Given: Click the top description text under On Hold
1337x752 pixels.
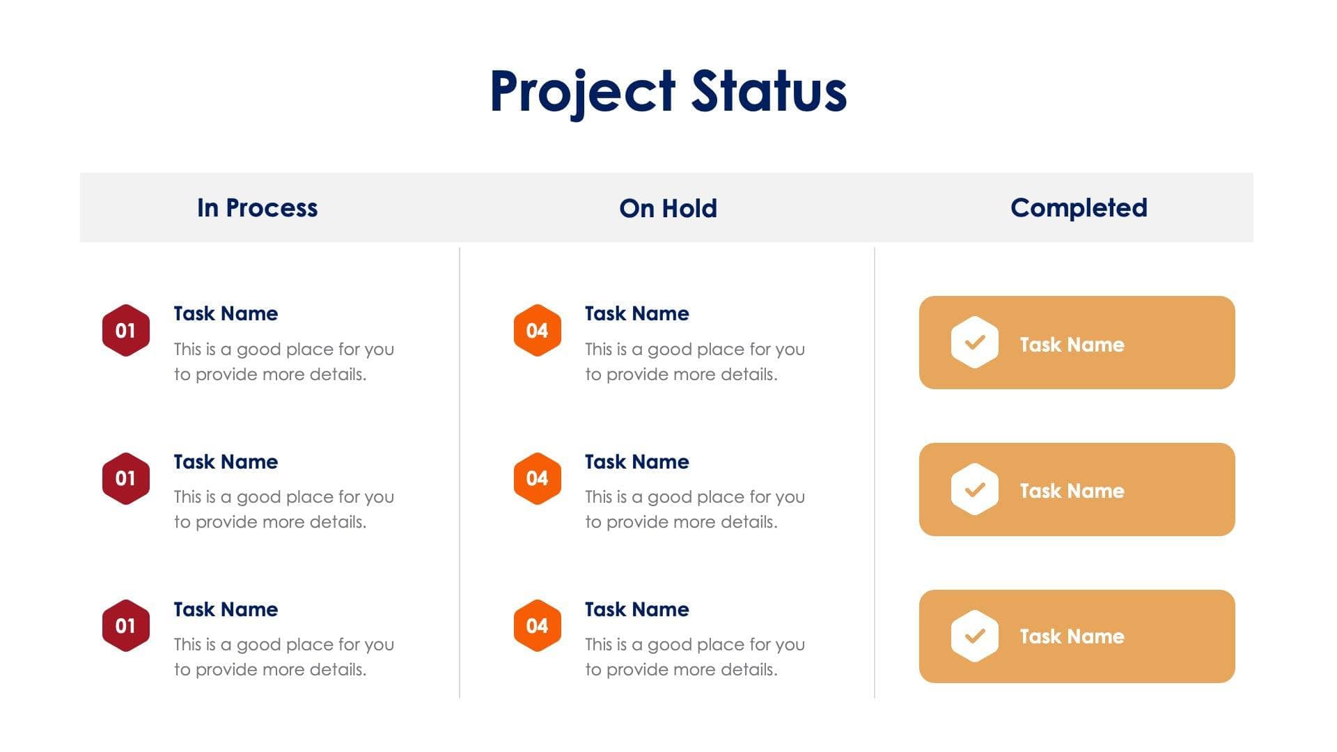Looking at the screenshot, I should pyautogui.click(x=694, y=361).
